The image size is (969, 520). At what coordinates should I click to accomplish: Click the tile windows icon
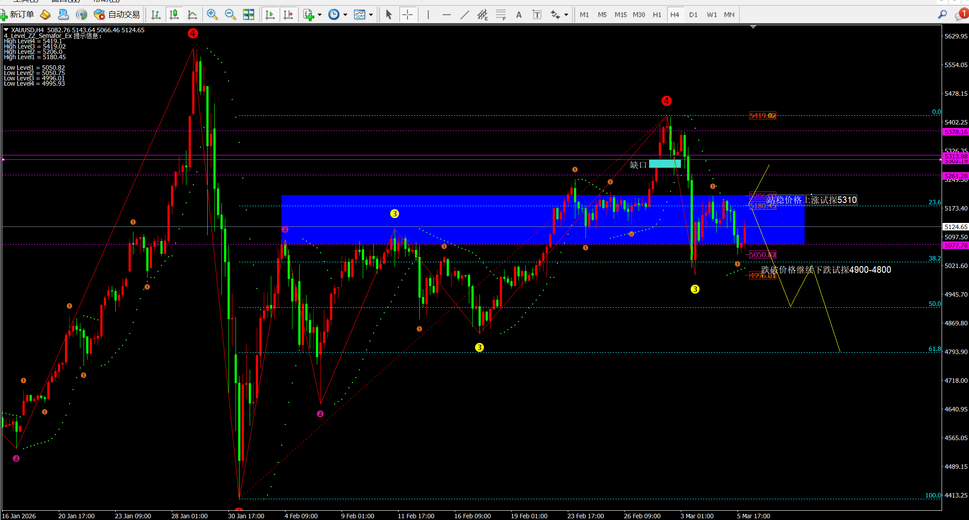[249, 15]
